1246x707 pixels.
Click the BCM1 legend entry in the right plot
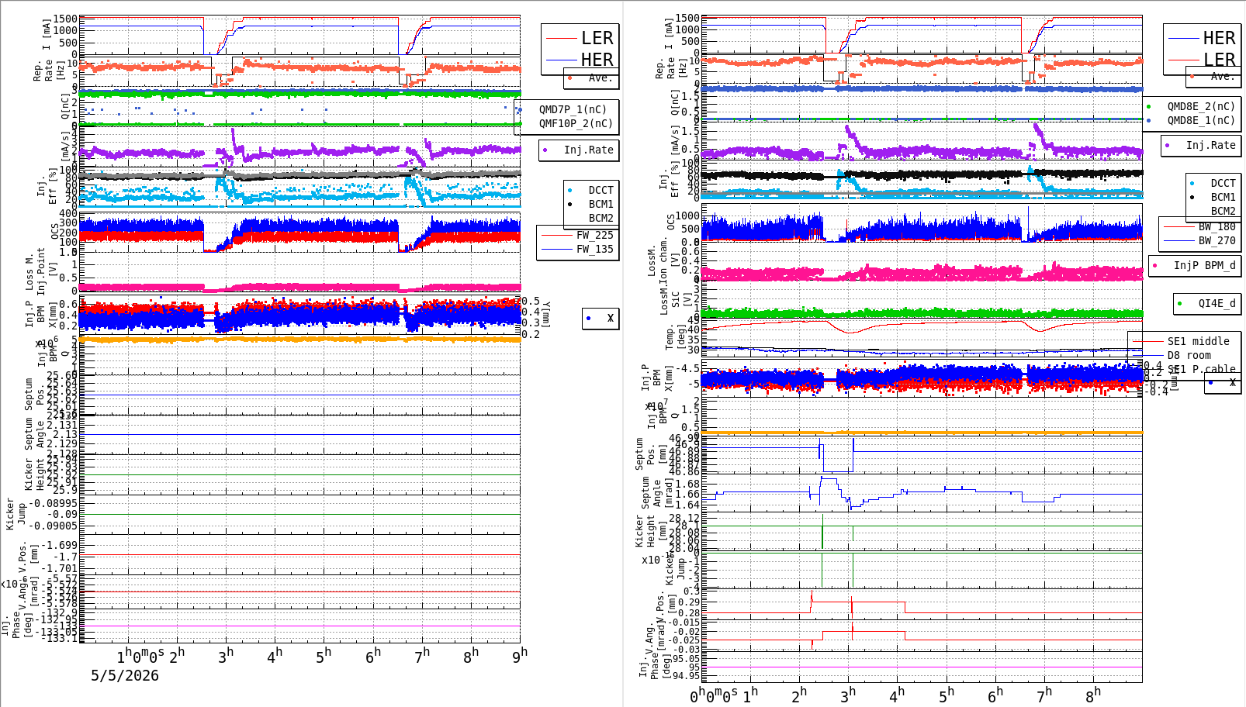1223,197
